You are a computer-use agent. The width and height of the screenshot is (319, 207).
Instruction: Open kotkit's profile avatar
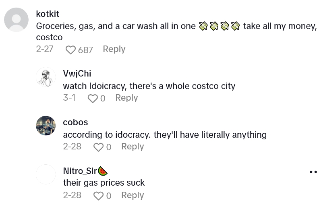click(16, 20)
